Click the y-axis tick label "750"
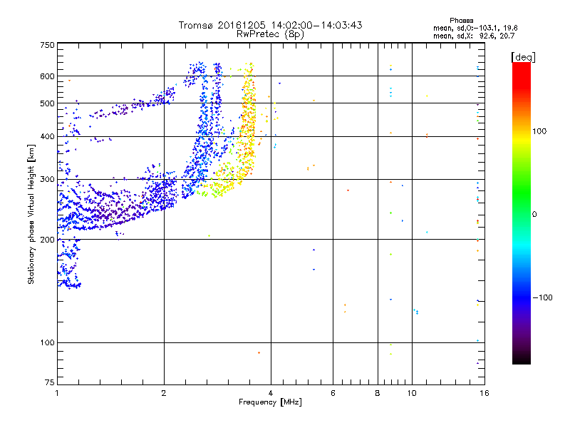This screenshot has height=428, width=570. (x=47, y=45)
